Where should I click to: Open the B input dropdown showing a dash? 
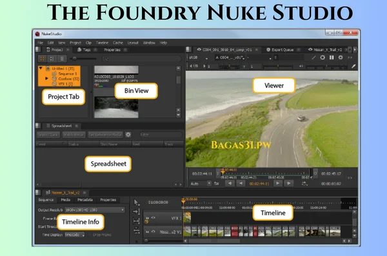[x=259, y=58]
